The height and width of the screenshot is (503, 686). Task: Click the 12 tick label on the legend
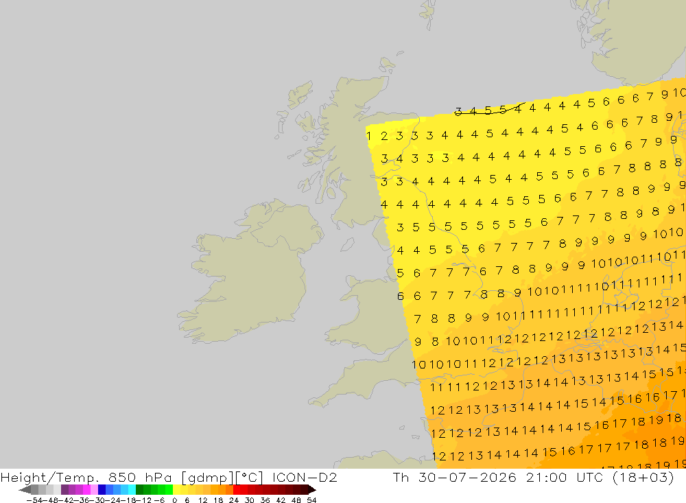(x=202, y=500)
